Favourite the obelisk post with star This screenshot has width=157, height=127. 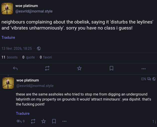pos(79,68)
